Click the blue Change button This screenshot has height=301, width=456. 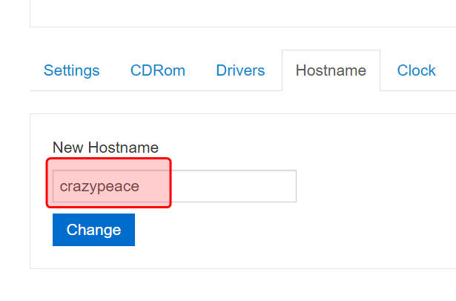click(93, 230)
